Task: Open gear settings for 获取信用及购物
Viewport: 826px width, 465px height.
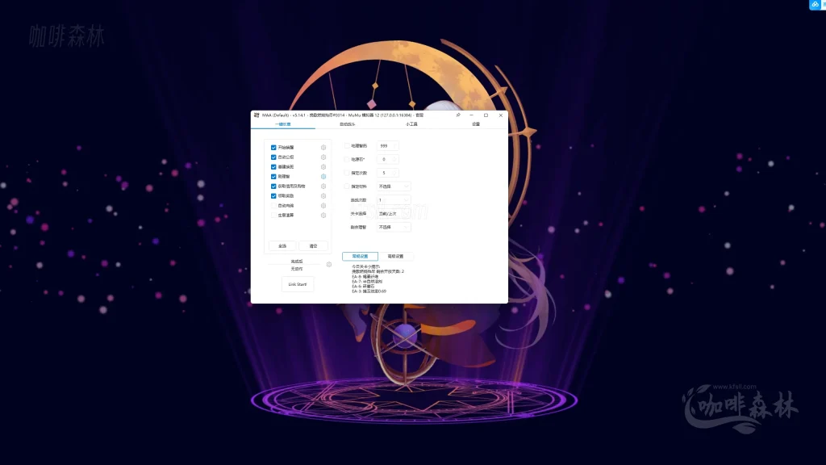Action: [323, 186]
